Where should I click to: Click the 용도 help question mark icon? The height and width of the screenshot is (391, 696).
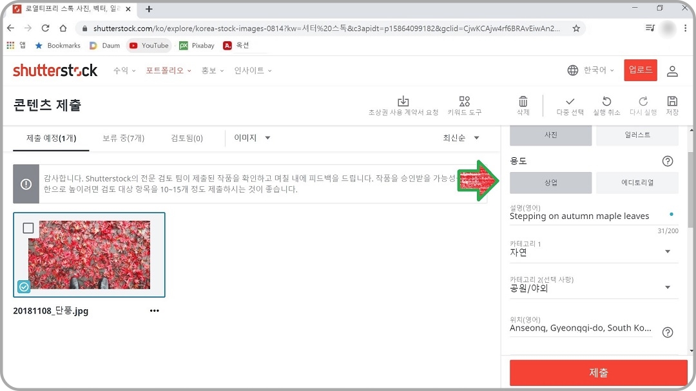pyautogui.click(x=668, y=161)
